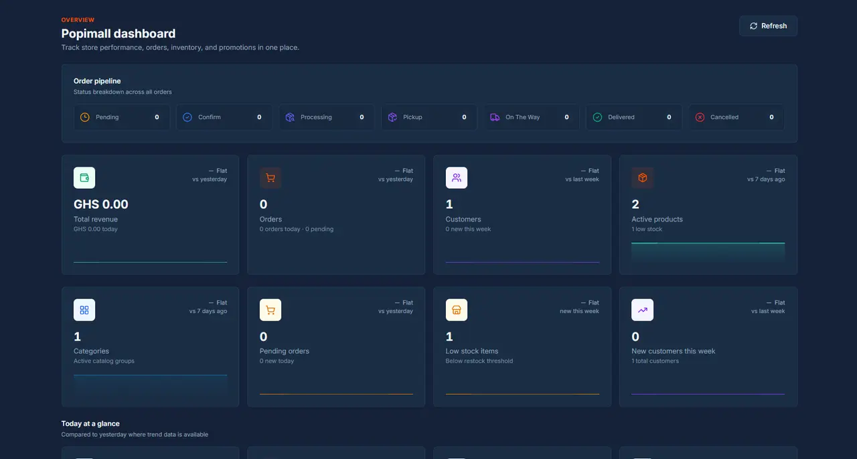Click the Total revenue sparkline
Image resolution: width=857 pixels, height=459 pixels.
click(x=151, y=262)
